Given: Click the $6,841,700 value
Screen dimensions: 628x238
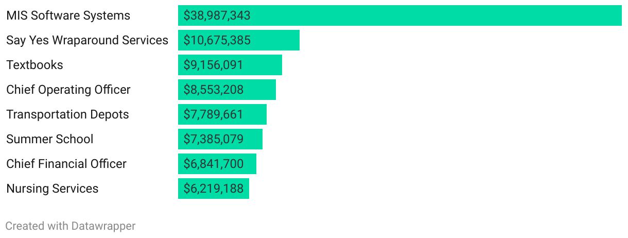Looking at the screenshot, I should [213, 164].
